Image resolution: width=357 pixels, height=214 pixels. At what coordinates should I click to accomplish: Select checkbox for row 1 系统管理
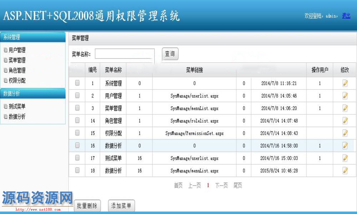(77, 83)
